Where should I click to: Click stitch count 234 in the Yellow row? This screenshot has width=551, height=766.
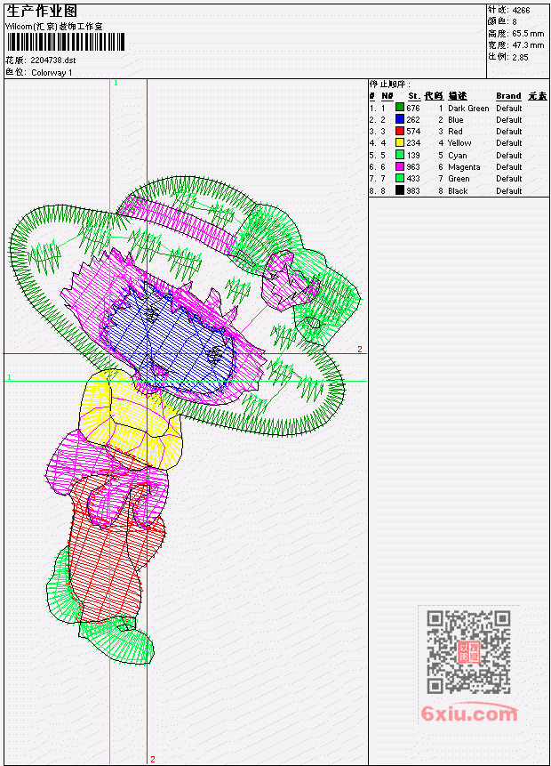[413, 143]
